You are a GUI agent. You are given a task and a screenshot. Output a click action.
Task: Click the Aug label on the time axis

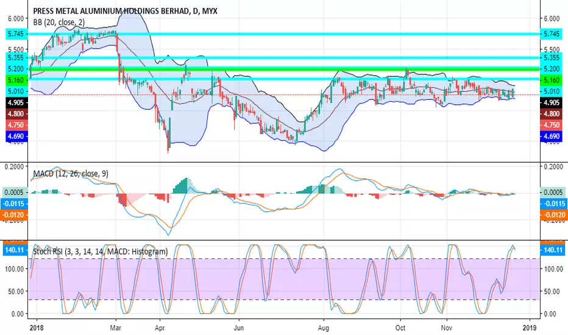(x=324, y=328)
